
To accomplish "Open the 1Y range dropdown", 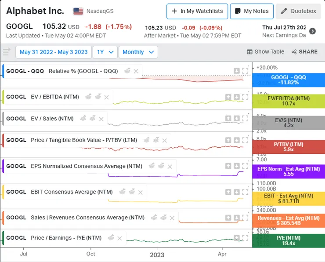I will point(105,52).
